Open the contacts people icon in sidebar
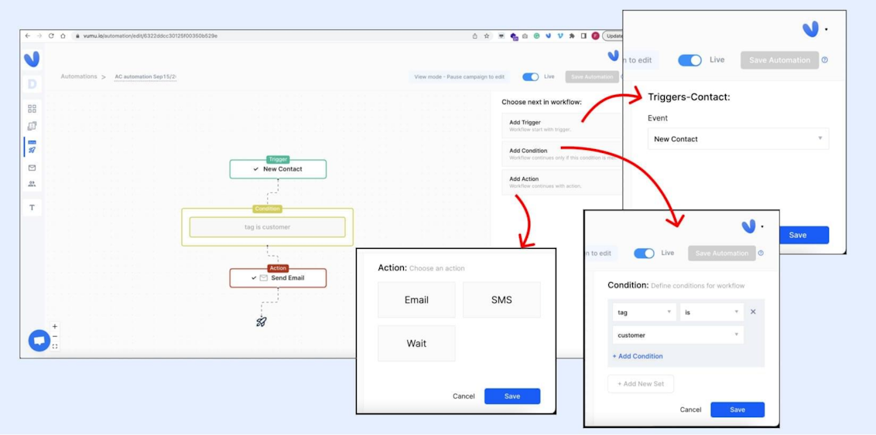 click(x=32, y=184)
